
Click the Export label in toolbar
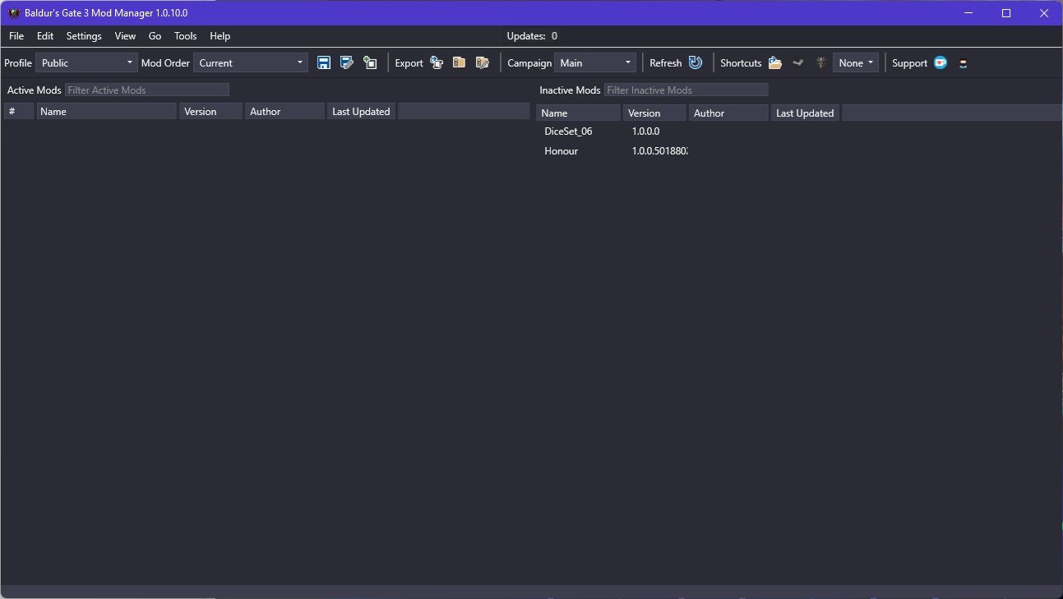point(409,63)
